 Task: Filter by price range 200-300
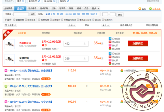(77, 14)
